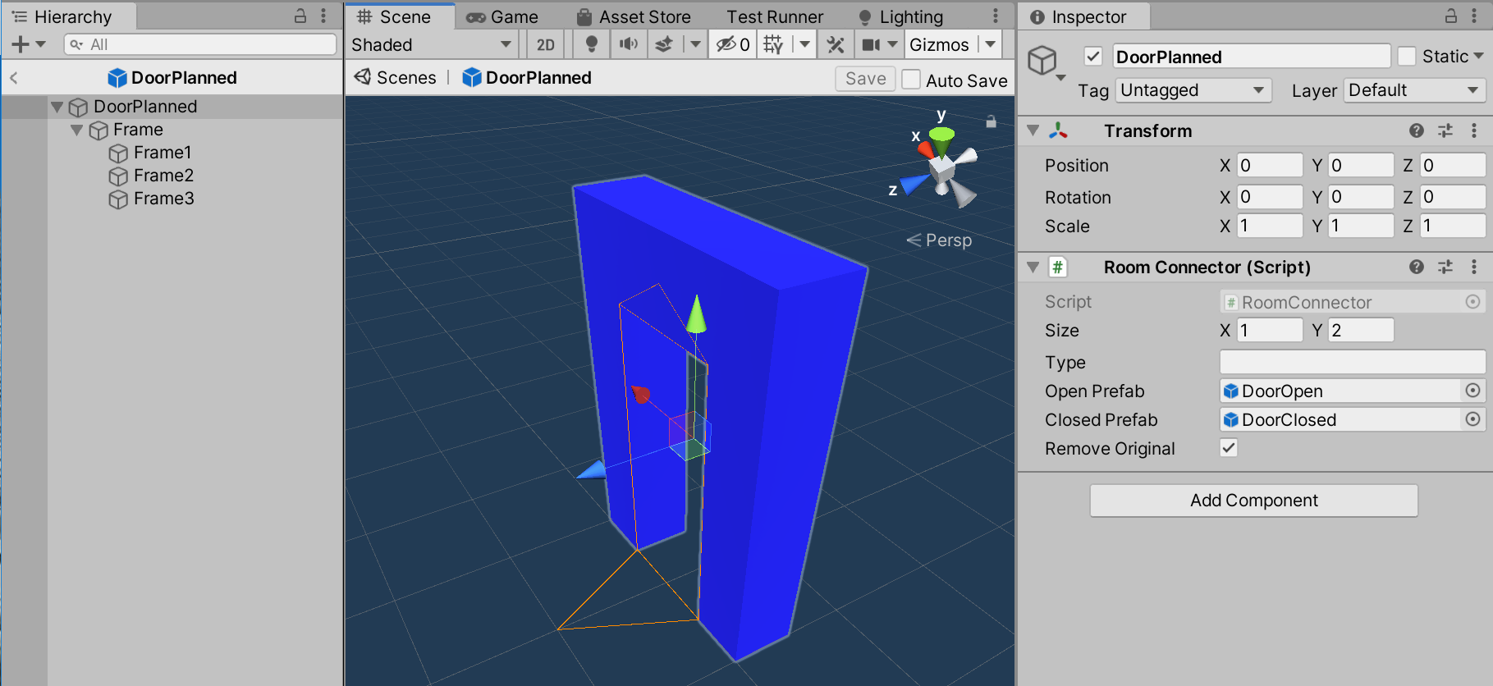Toggle hidden objects visibility eye icon
The width and height of the screenshot is (1493, 686).
(733, 44)
